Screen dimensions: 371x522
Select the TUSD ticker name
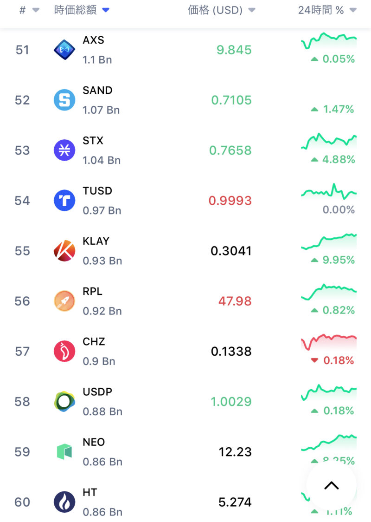point(97,191)
